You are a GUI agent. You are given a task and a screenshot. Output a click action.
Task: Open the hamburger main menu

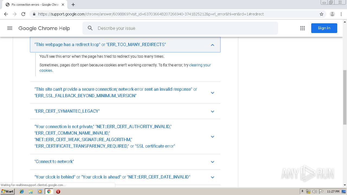point(10,28)
